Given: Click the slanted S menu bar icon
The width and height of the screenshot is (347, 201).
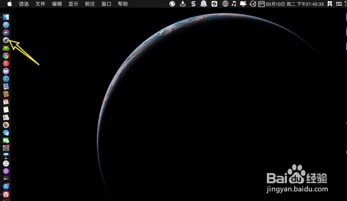Looking at the screenshot, I should [193, 4].
